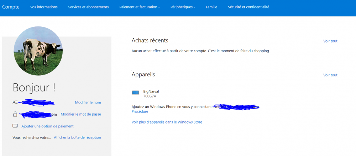Expand Périphériques dropdown menu
Viewport: 356px width, 156px height.
pos(183,7)
